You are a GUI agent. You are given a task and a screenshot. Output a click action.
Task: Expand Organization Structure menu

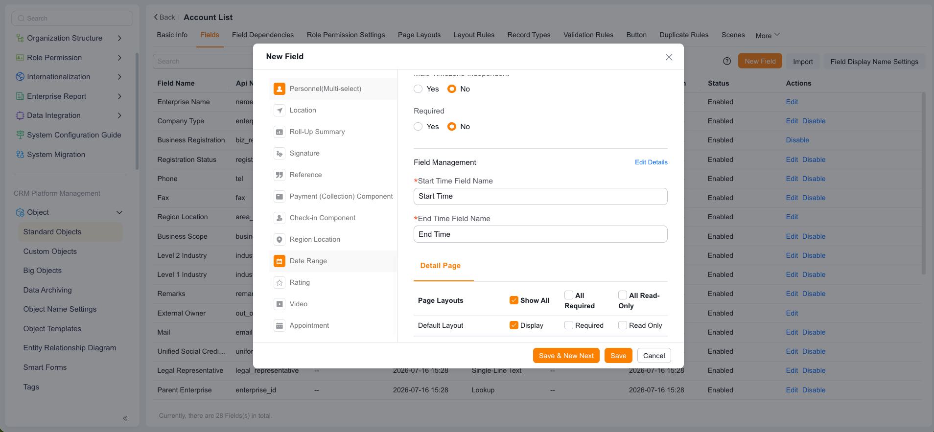pyautogui.click(x=119, y=38)
